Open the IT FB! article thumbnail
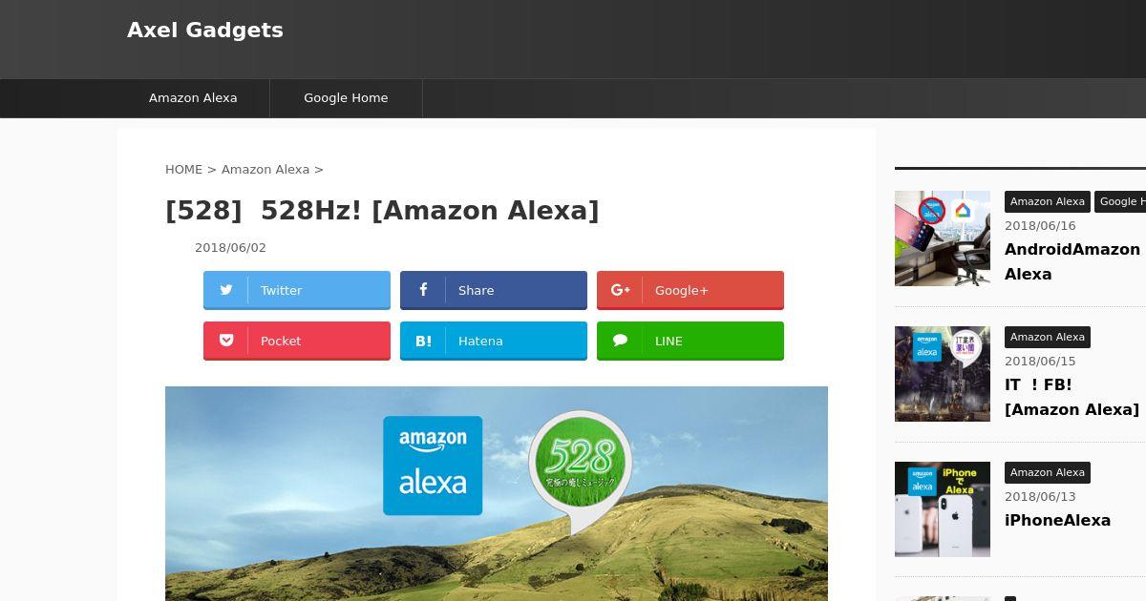 tap(943, 374)
